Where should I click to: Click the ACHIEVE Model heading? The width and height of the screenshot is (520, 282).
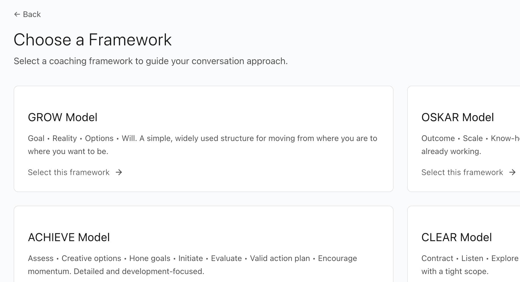[x=69, y=237]
